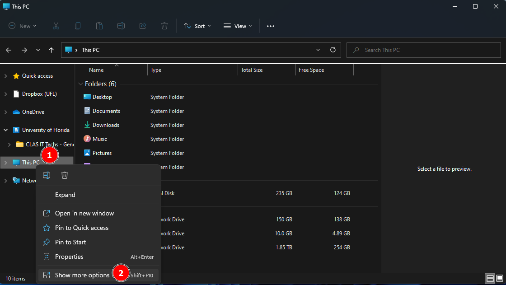
Task: Select the 235 GB local disk row
Action: [x=270, y=193]
